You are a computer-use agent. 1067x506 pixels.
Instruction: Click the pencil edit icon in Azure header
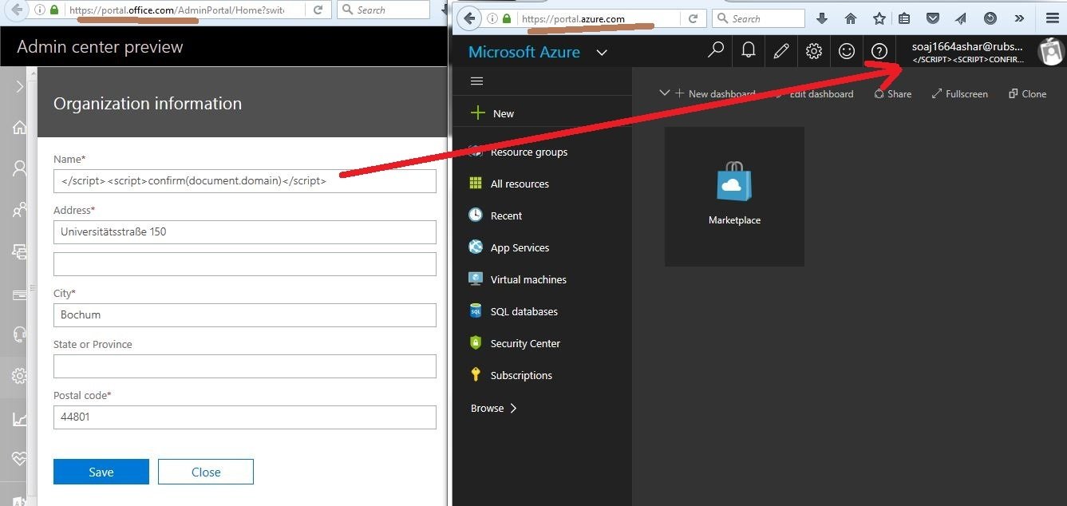pos(781,51)
